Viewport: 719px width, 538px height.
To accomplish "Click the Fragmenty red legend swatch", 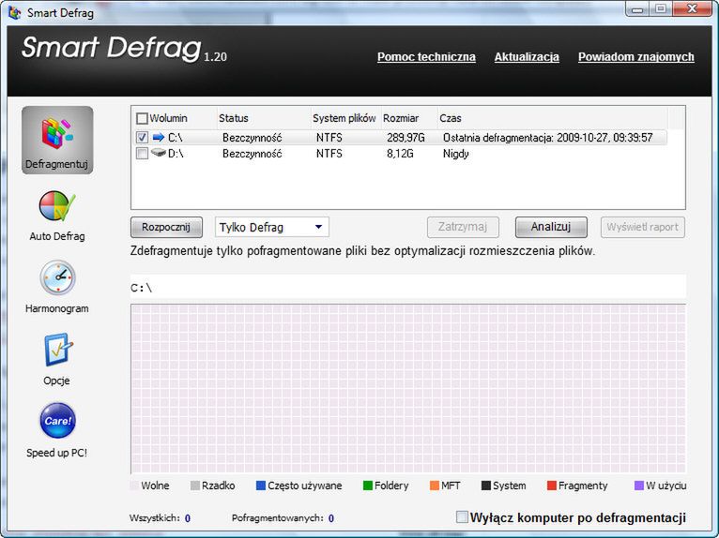I will coord(552,486).
